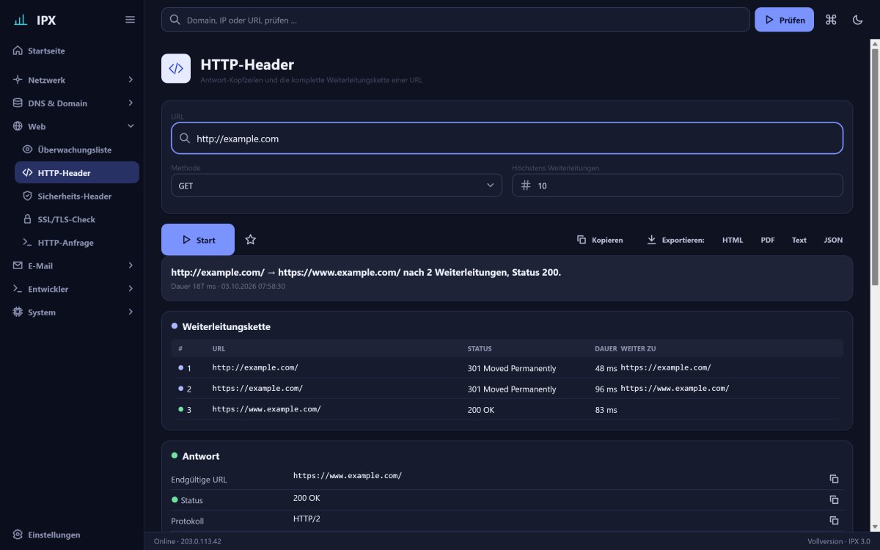
Task: Expand the DNS & Domain section chevron
Action: (131, 103)
